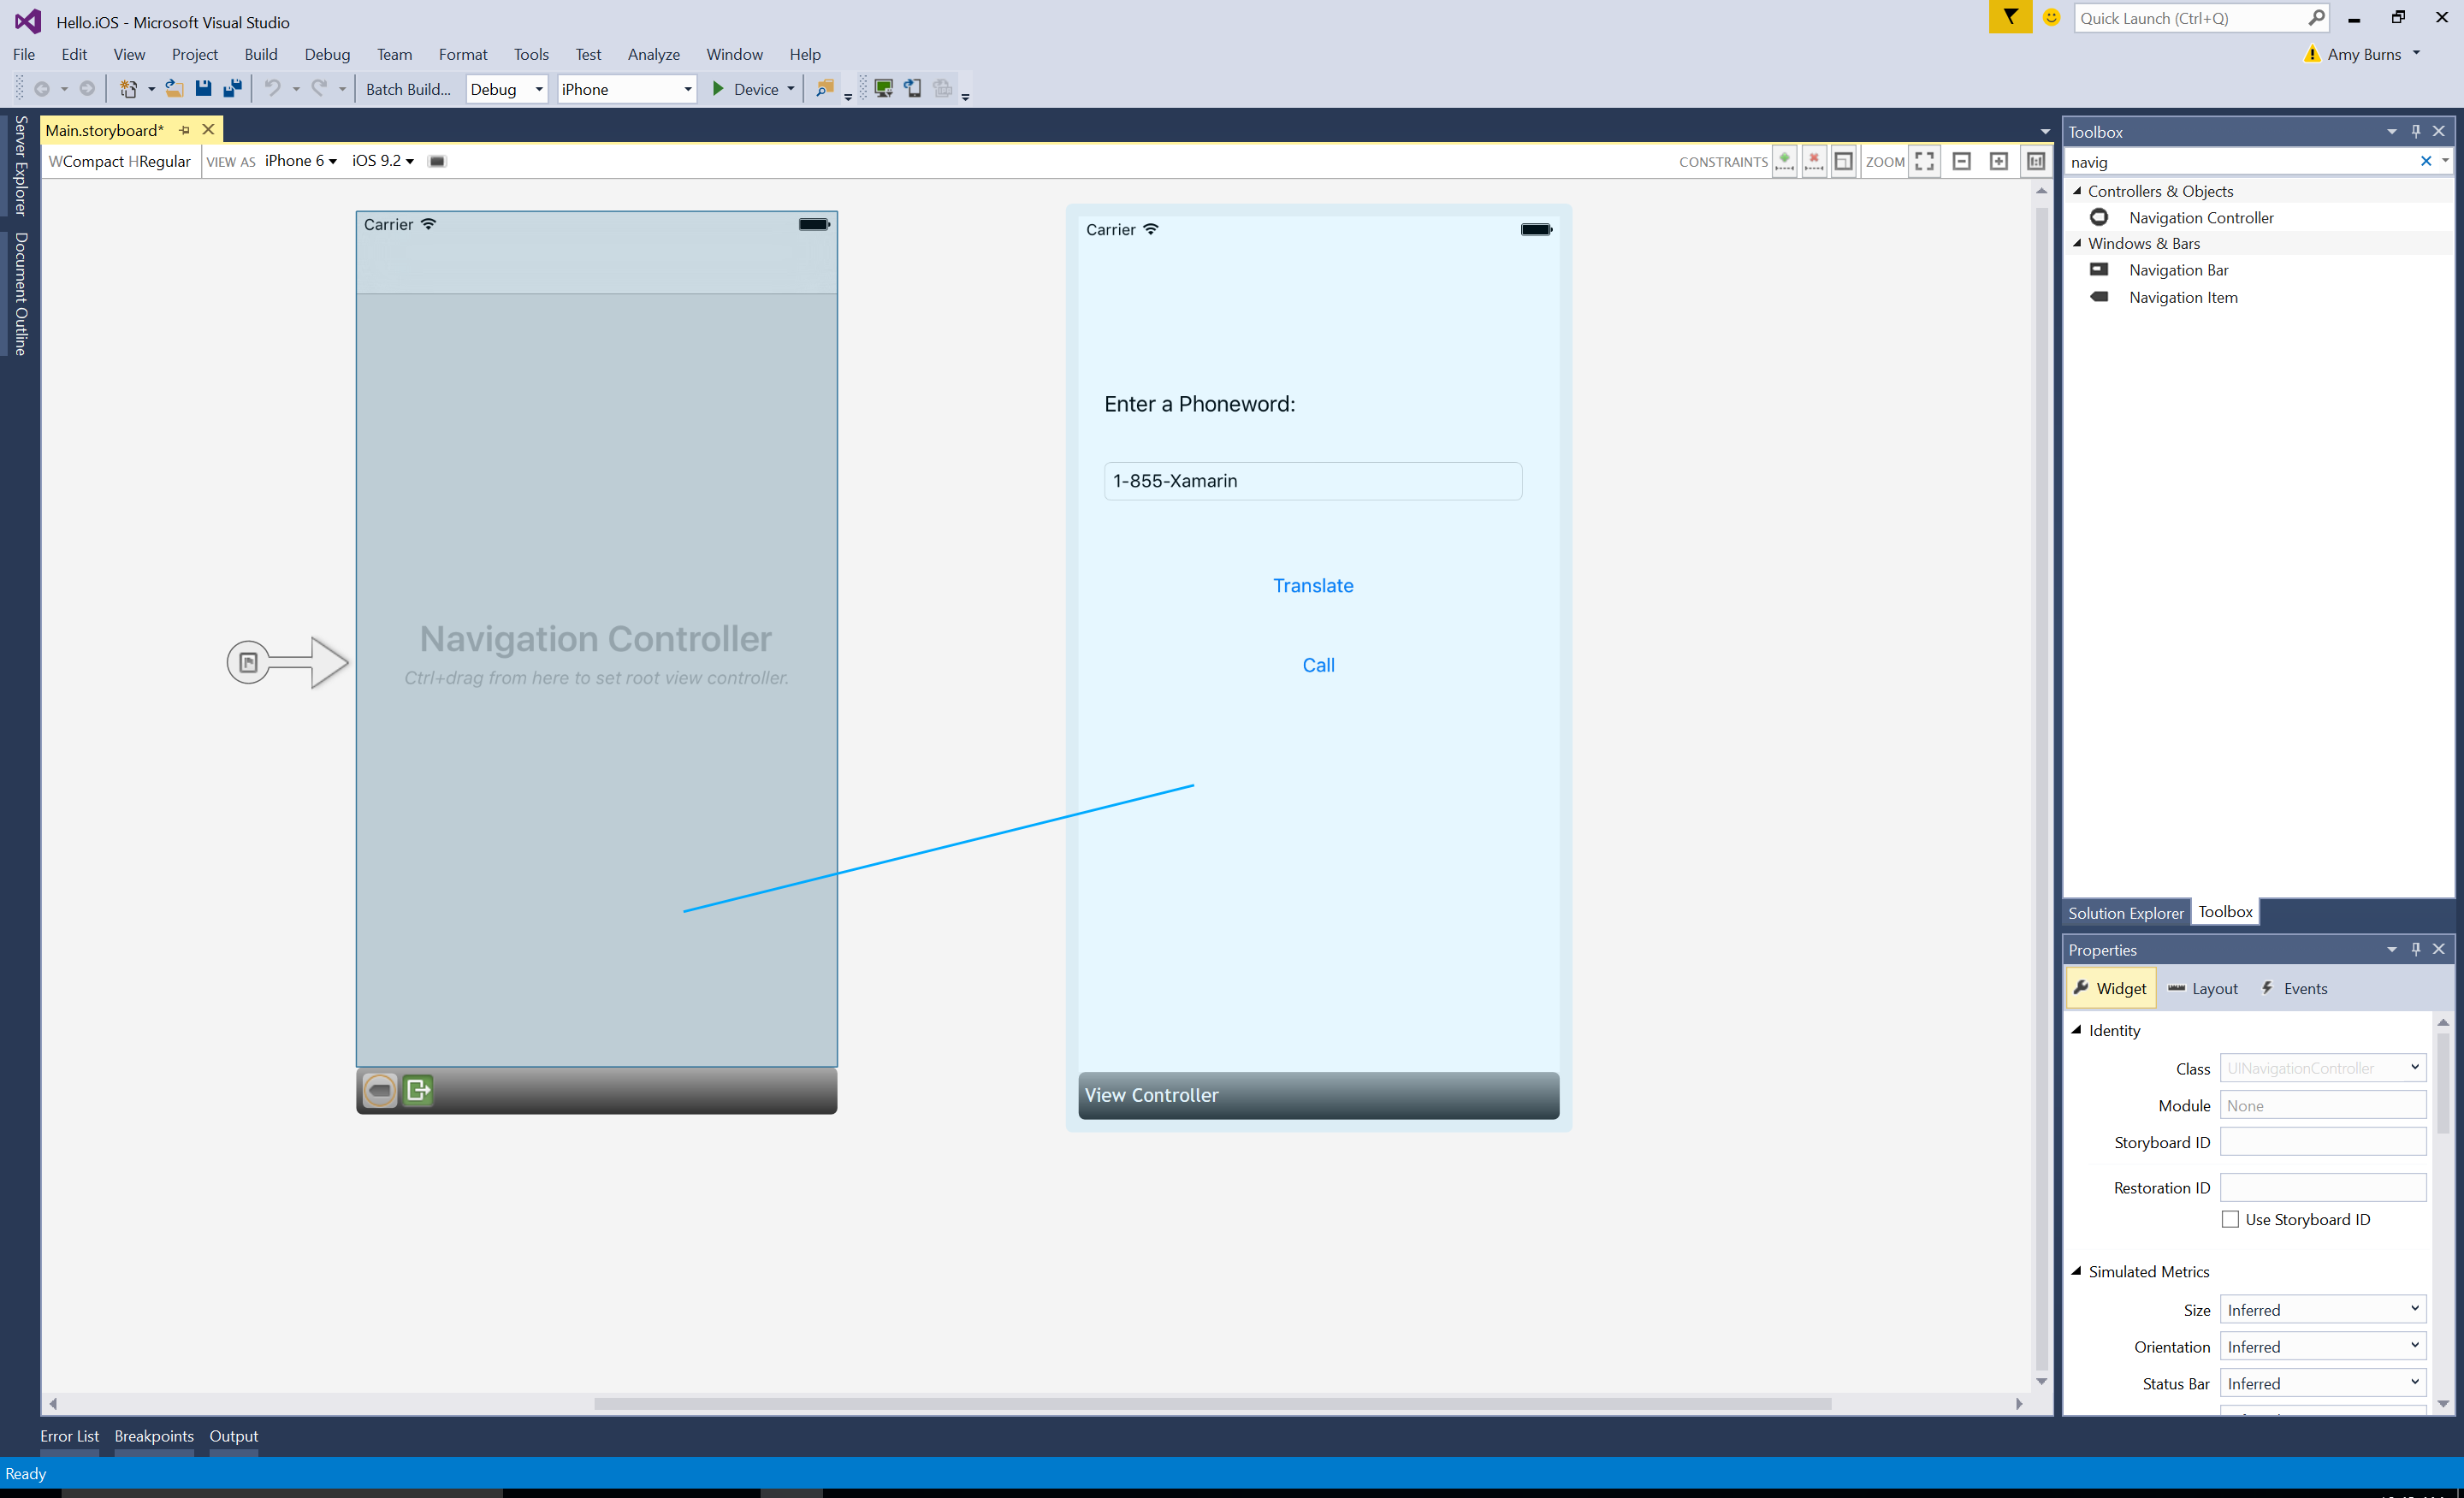Click the Navigation Item icon in Toolbox

pos(2096,296)
